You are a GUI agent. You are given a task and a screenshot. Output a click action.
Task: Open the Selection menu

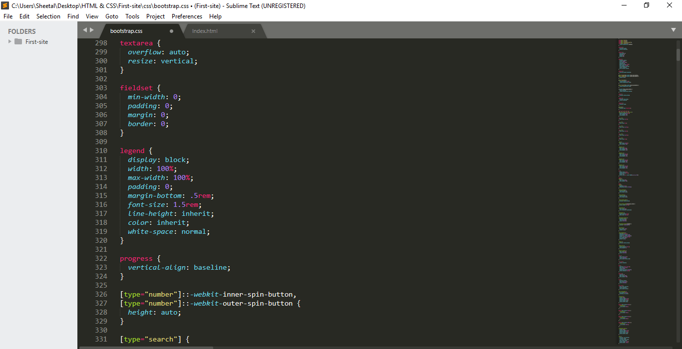pos(48,16)
